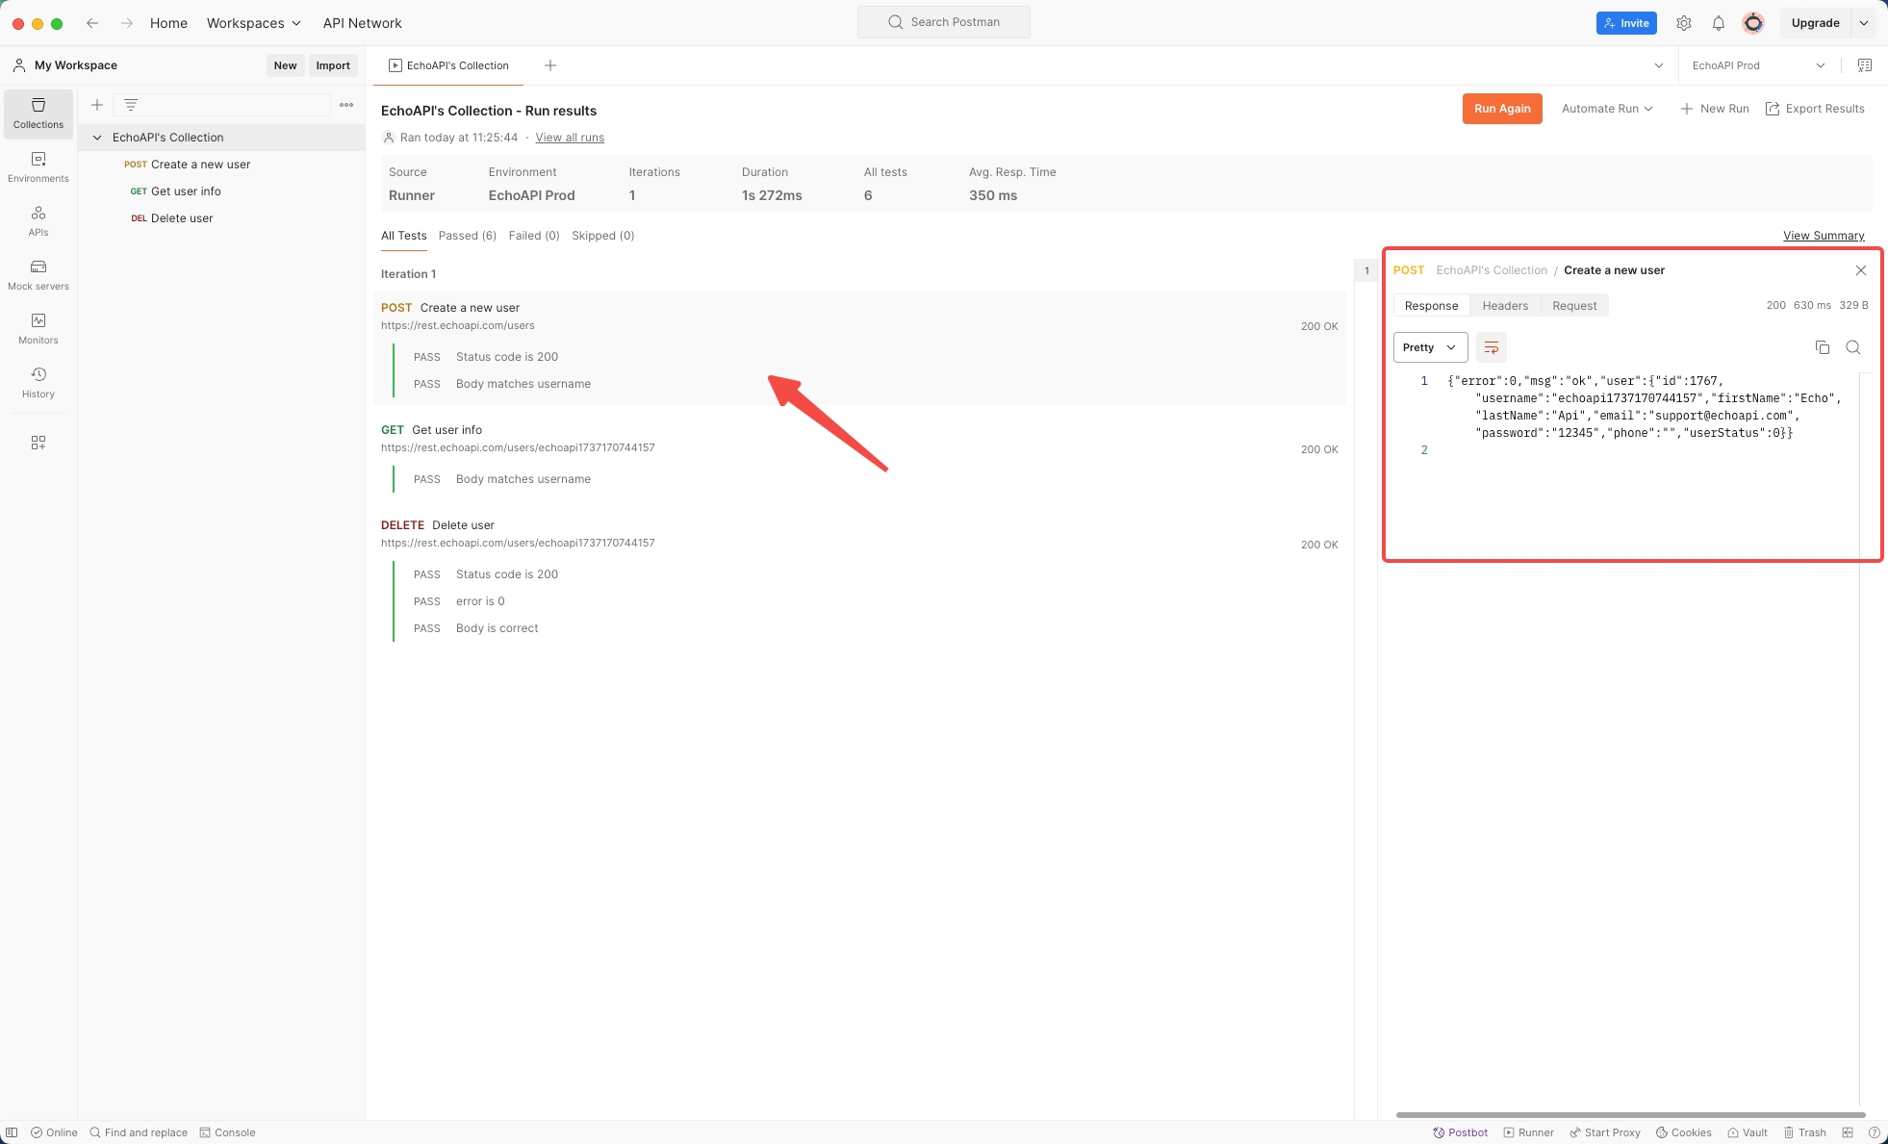Open the View all runs link
1888x1144 pixels.
click(x=570, y=138)
